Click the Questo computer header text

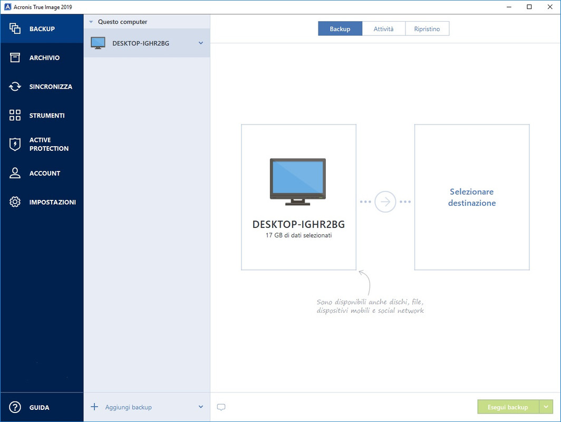tap(122, 22)
